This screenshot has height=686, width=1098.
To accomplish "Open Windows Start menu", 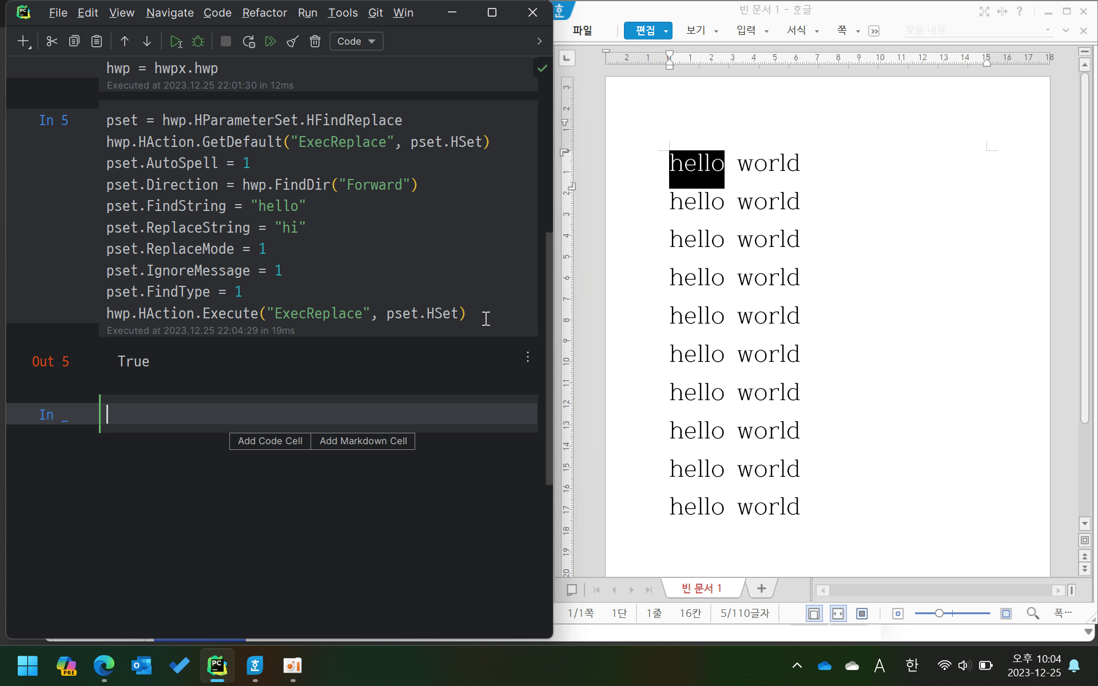I will [x=27, y=666].
